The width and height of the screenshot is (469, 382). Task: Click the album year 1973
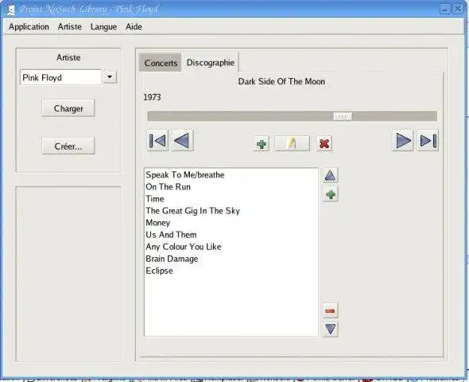pyautogui.click(x=153, y=97)
